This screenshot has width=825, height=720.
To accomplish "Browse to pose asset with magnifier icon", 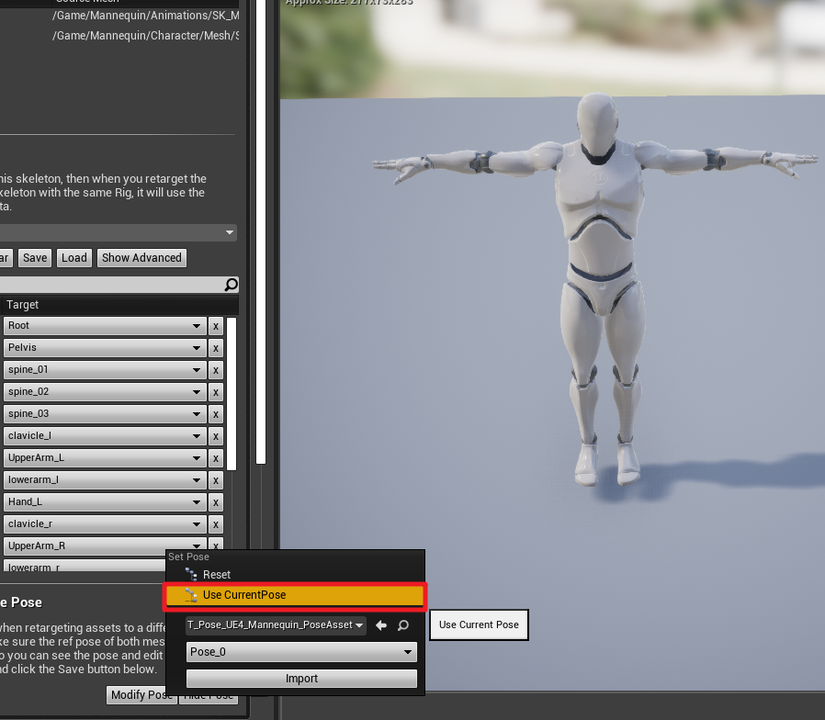I will 403,625.
